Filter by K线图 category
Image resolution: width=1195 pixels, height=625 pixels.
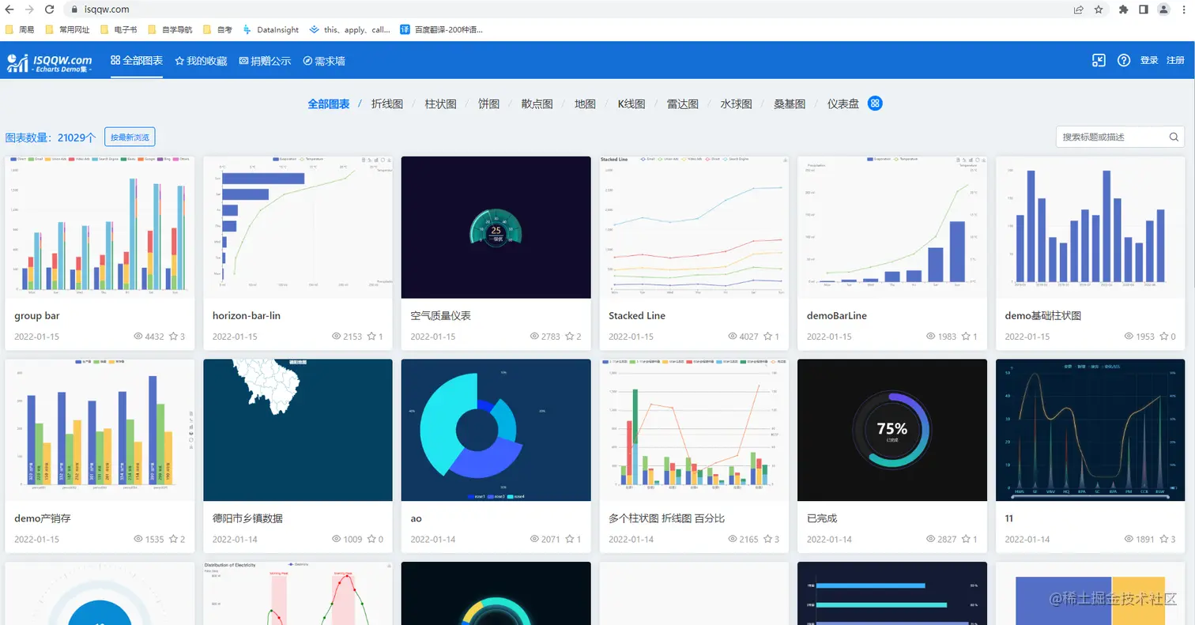pos(631,104)
